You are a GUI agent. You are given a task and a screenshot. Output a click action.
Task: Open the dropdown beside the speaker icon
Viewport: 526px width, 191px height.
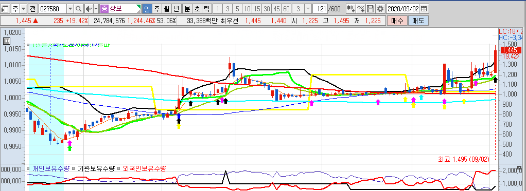(96, 8)
